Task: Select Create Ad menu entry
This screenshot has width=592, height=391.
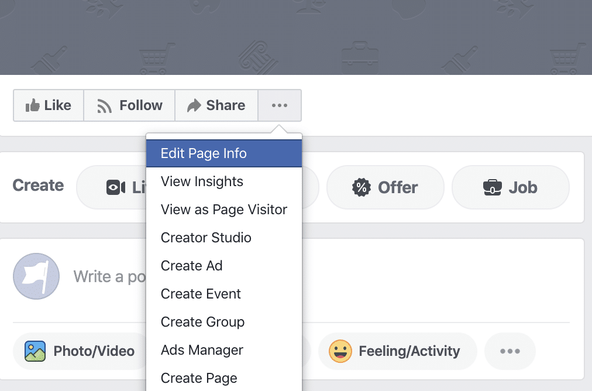Action: [x=191, y=266]
